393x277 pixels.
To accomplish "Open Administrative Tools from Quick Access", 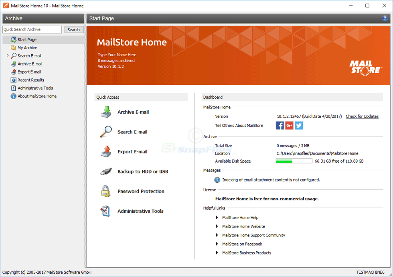I will [x=140, y=211].
